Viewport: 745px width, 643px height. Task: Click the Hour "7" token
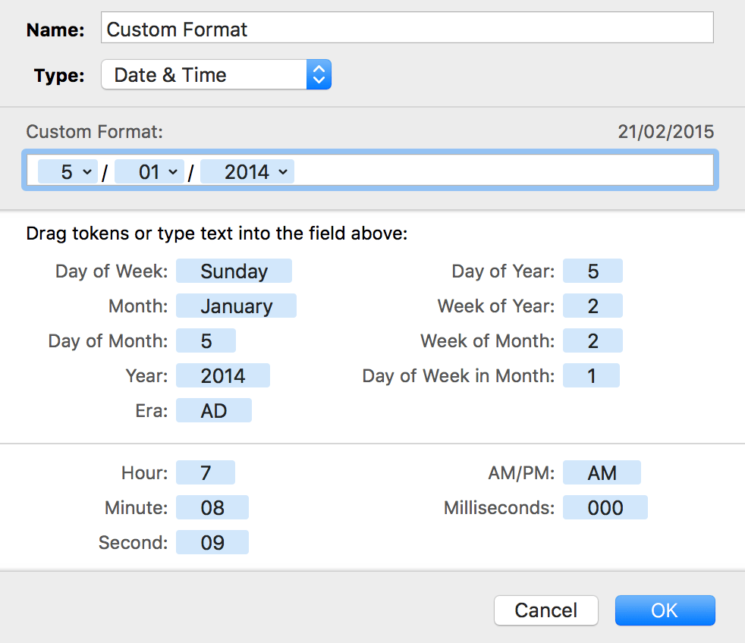coord(205,472)
